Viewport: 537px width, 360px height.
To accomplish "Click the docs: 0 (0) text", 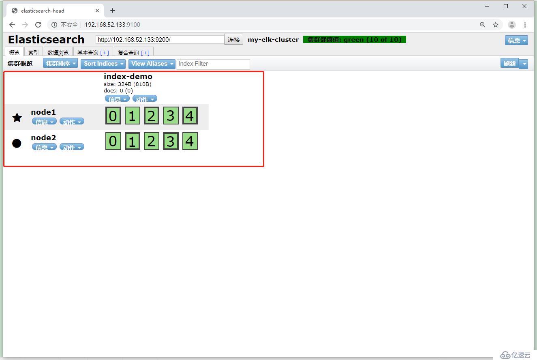I will point(118,91).
